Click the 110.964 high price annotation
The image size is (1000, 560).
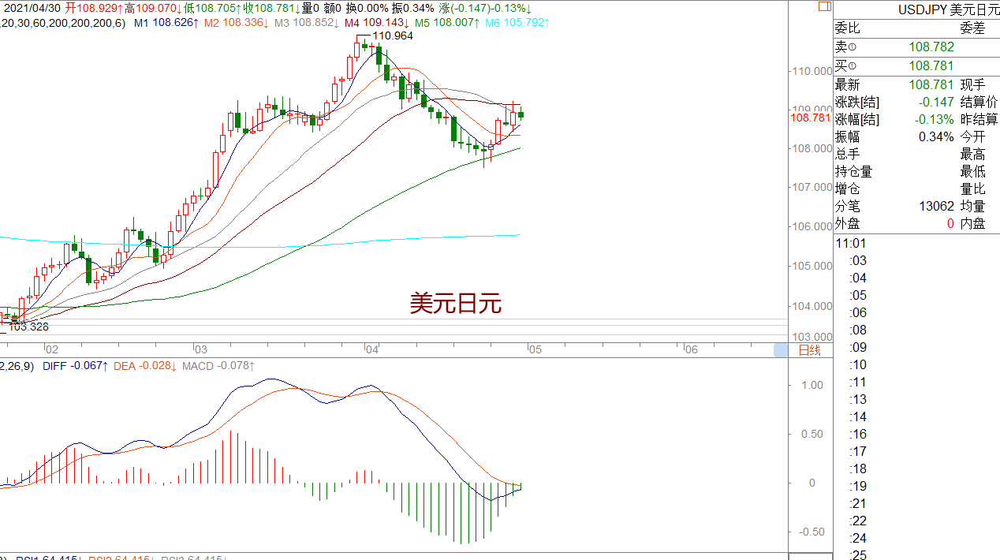pyautogui.click(x=392, y=35)
